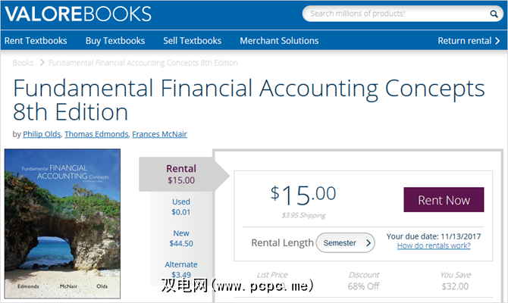
Task: Select the Alternate $3.49 pricing tab
Action: tap(181, 269)
